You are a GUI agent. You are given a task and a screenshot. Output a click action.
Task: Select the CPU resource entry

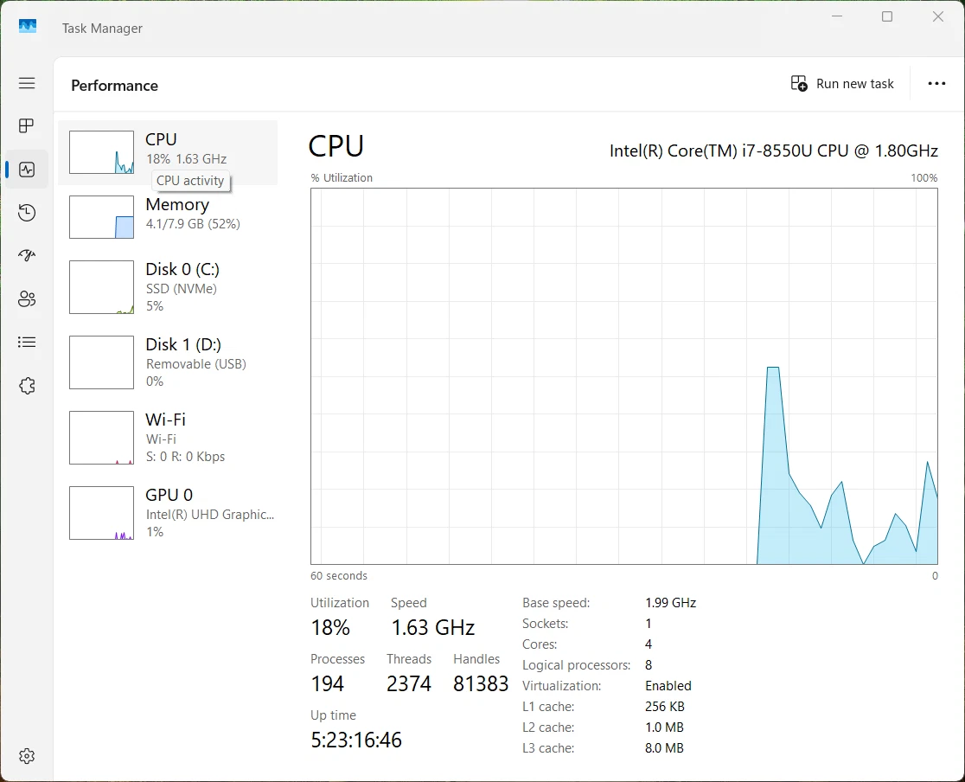[x=168, y=152]
